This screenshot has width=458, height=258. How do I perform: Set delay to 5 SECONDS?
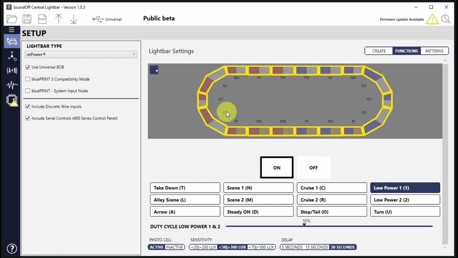[292, 247]
